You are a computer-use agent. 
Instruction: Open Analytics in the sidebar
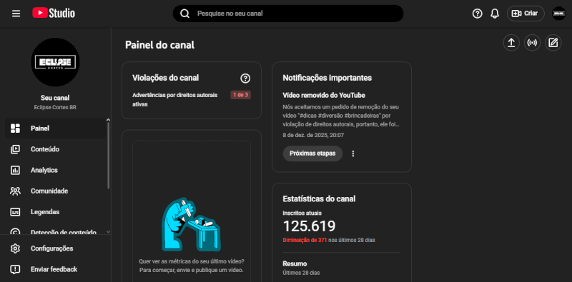[x=55, y=170]
